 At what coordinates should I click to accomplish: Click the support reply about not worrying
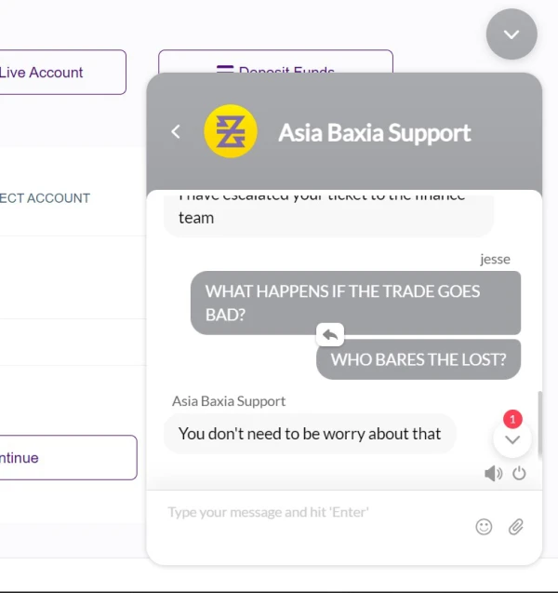point(310,433)
